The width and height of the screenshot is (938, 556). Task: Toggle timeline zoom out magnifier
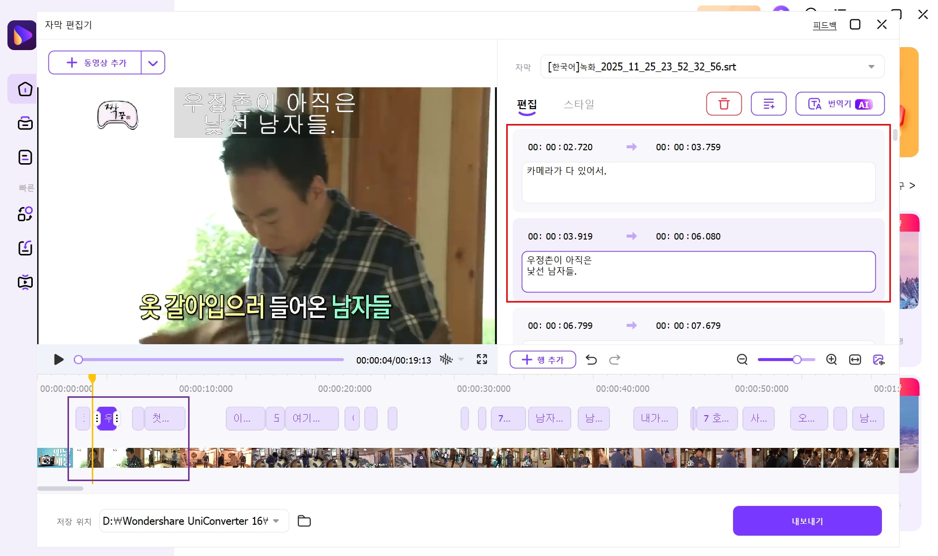pos(742,360)
